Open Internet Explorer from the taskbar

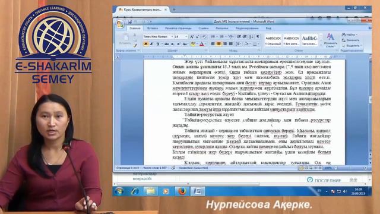[x=135, y=191]
